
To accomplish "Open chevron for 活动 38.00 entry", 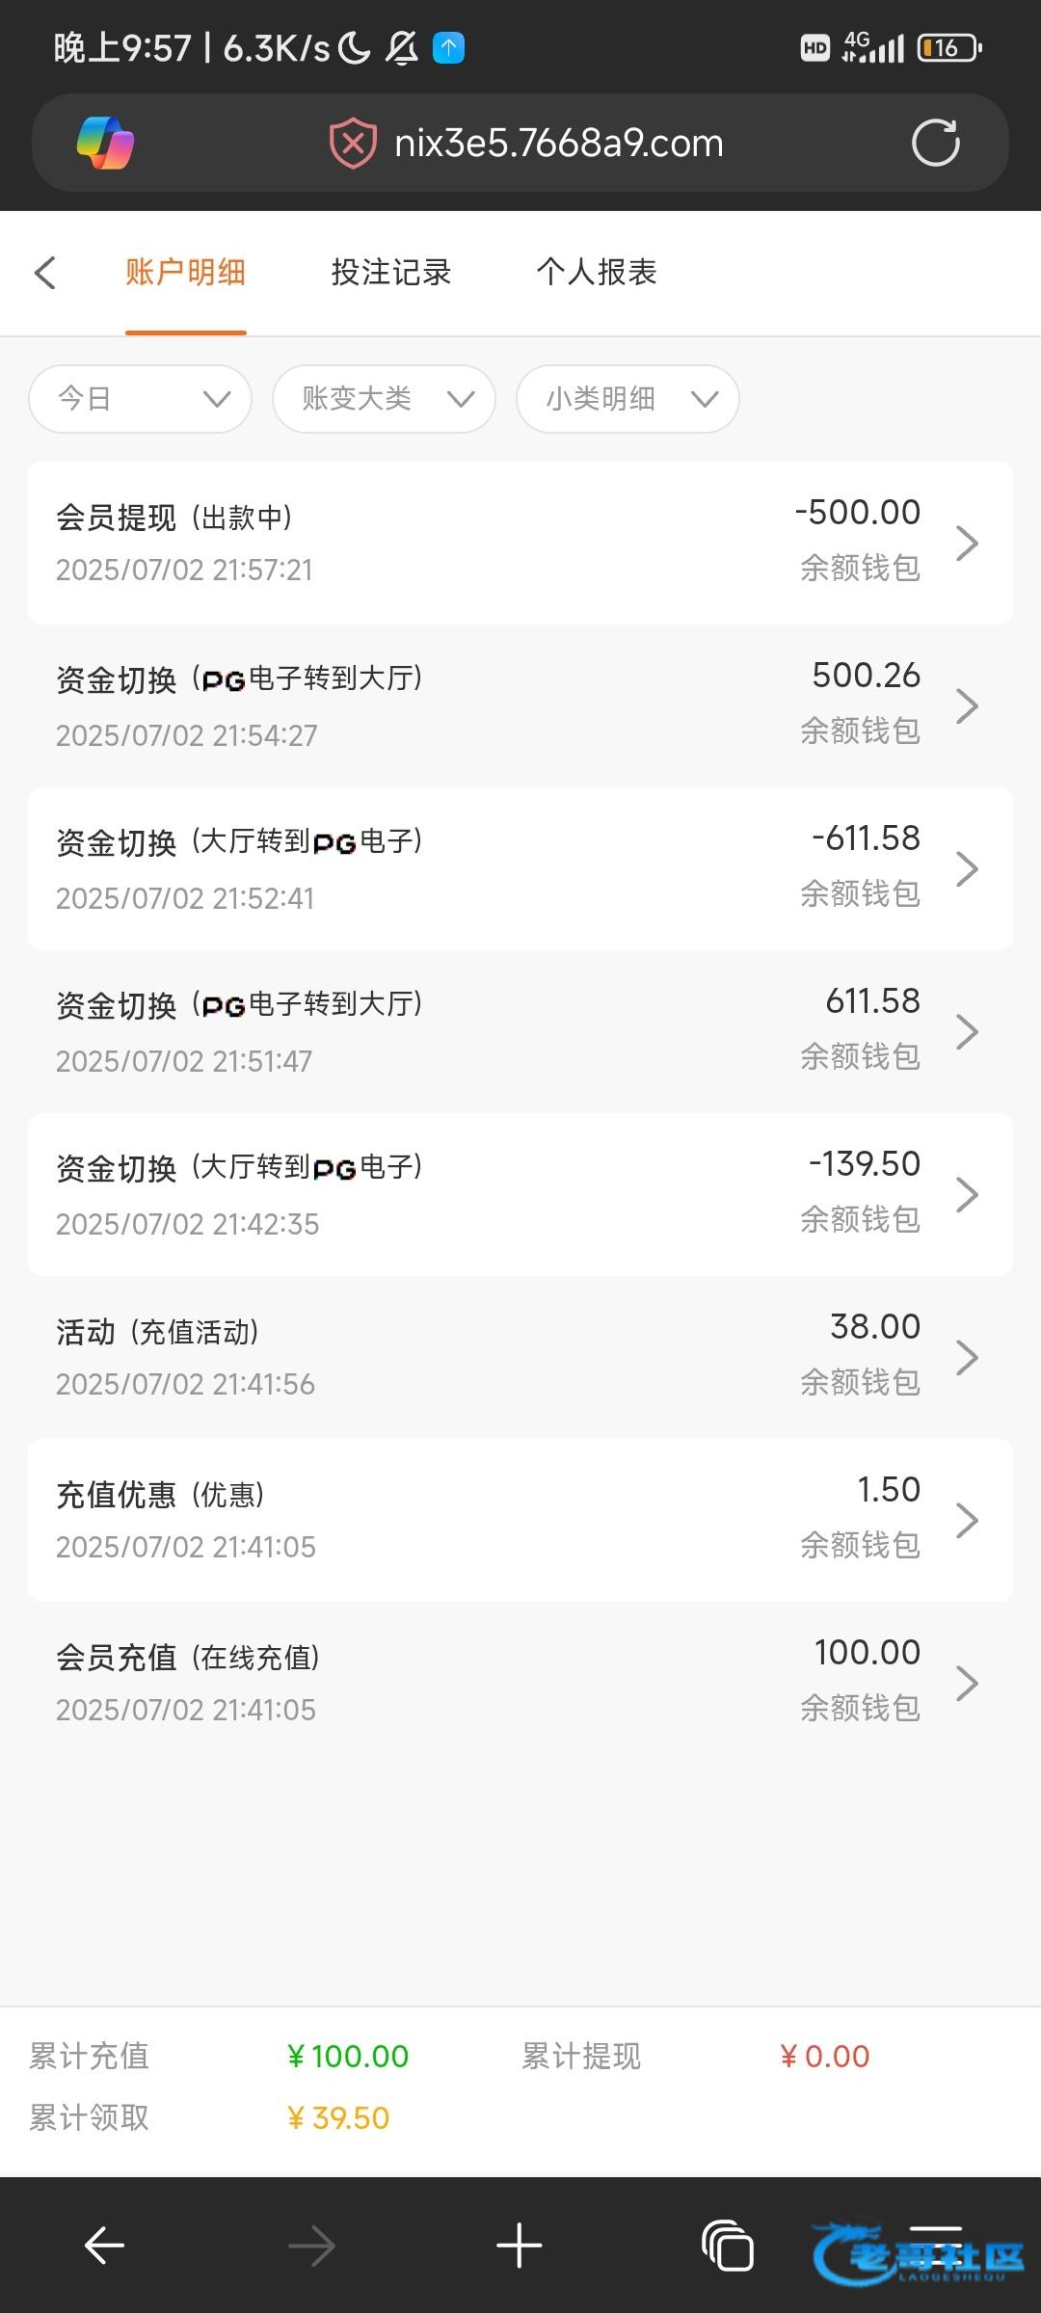I will [x=967, y=1357].
